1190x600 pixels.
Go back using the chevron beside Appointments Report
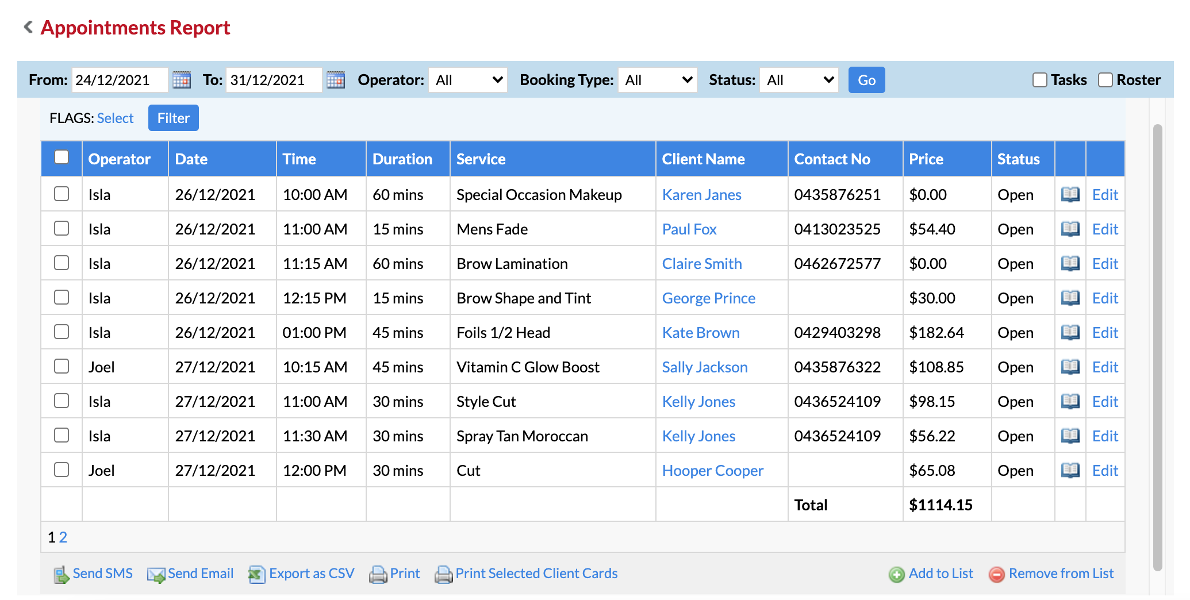28,27
